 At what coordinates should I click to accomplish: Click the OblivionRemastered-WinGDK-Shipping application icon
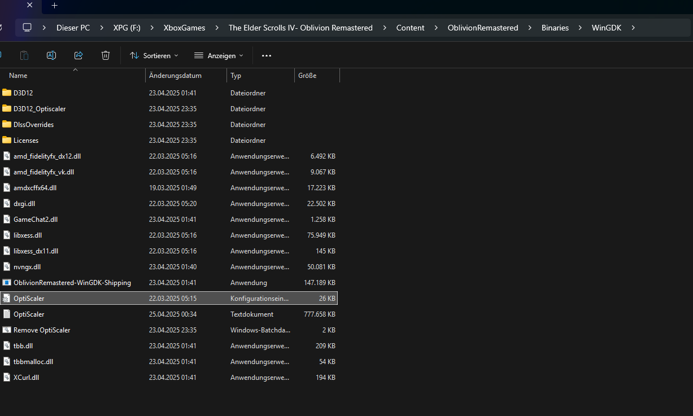[7, 282]
